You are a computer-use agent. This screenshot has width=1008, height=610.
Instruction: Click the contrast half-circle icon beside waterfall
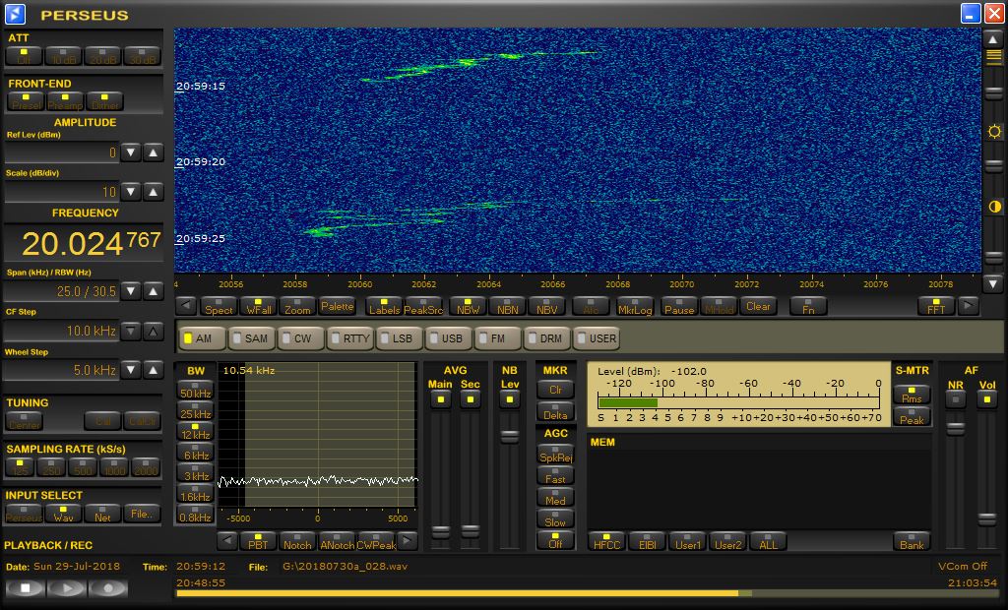point(994,207)
